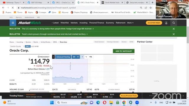Open the Markets menu item

(x=74, y=23)
